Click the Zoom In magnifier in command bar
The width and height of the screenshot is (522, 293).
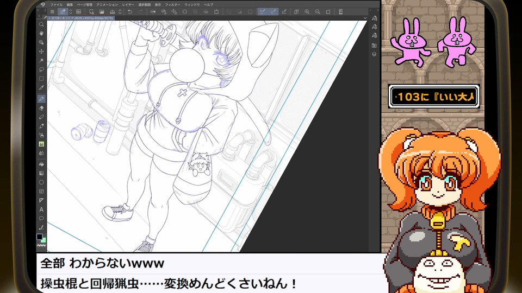(x=307, y=11)
